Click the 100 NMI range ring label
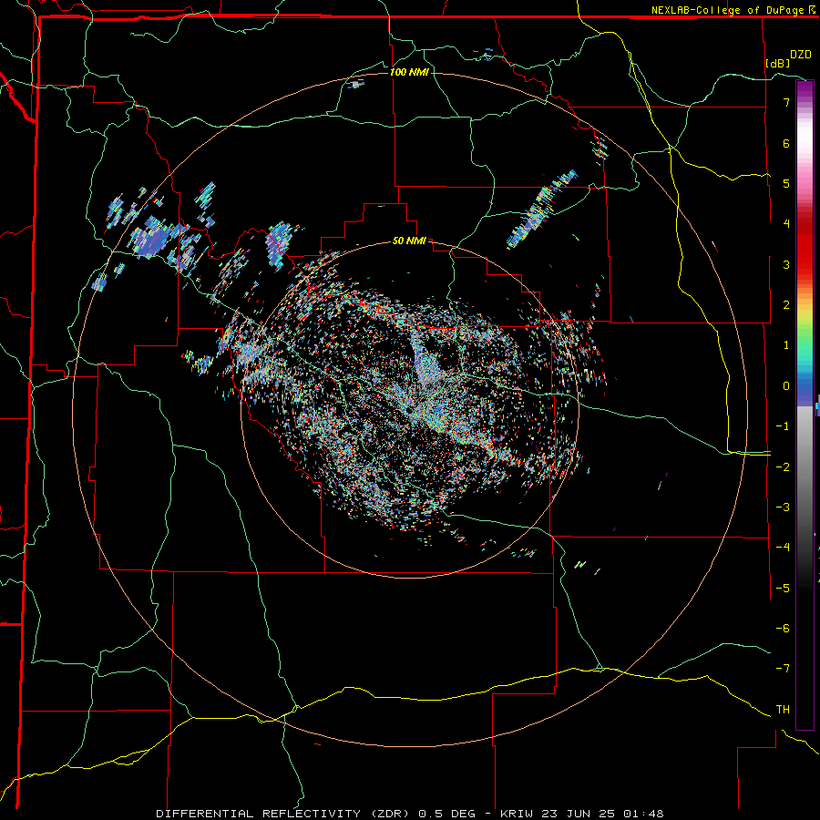This screenshot has width=820, height=820. [x=409, y=72]
